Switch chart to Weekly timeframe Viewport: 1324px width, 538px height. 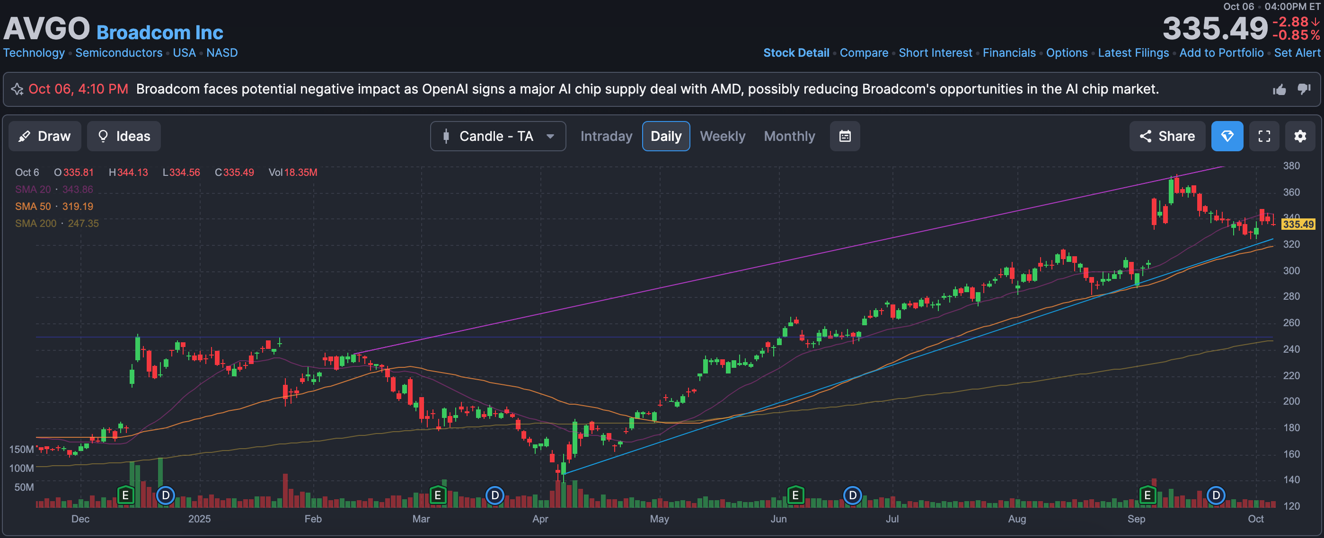pos(722,136)
